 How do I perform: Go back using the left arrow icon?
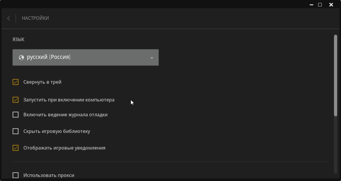click(x=9, y=18)
